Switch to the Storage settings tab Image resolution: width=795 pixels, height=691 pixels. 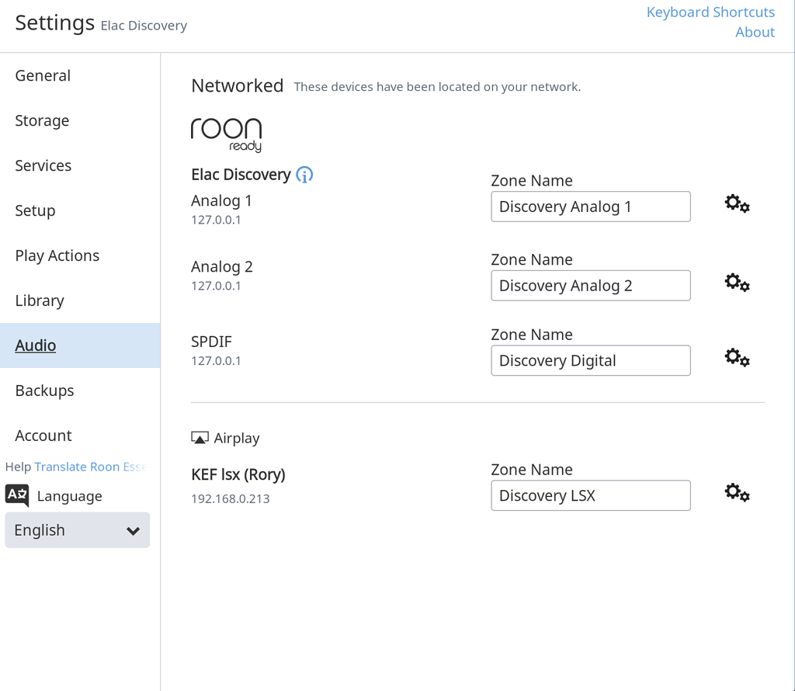coord(42,120)
